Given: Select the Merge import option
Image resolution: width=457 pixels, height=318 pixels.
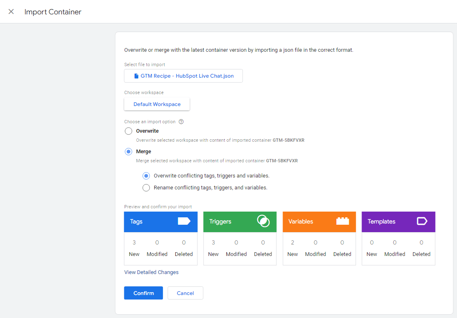Looking at the screenshot, I should (x=128, y=152).
